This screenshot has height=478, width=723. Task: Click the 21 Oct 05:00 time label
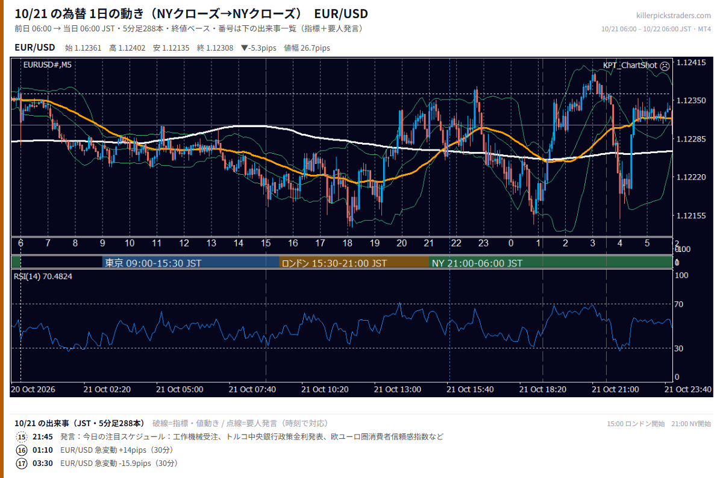point(180,389)
